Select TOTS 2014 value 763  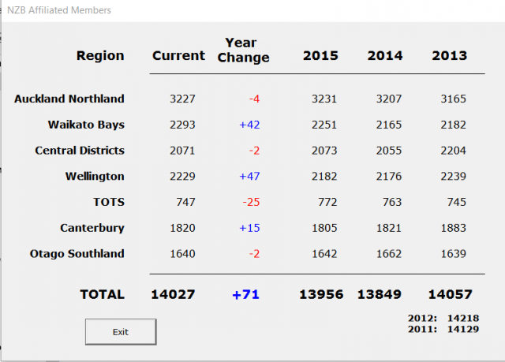pos(392,202)
